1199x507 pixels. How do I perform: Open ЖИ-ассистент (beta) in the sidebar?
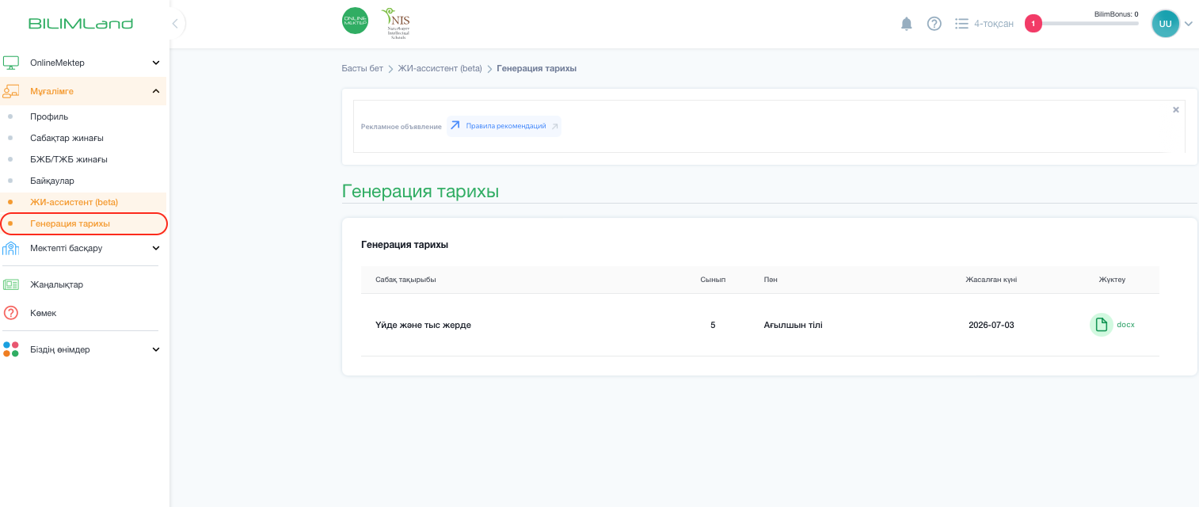74,202
